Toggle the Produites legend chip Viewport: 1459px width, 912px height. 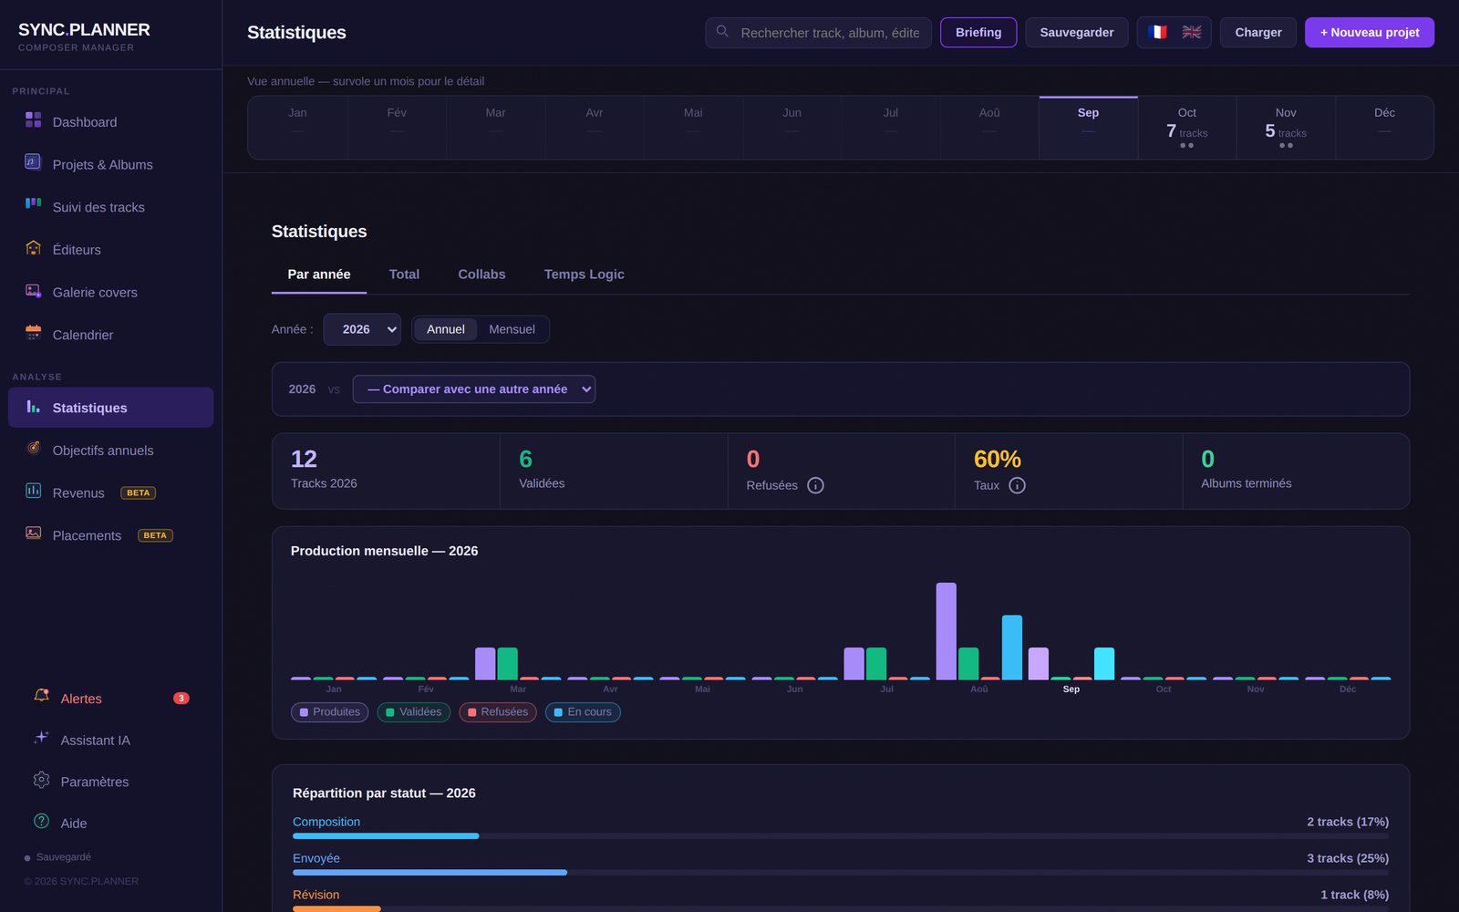[x=329, y=712]
